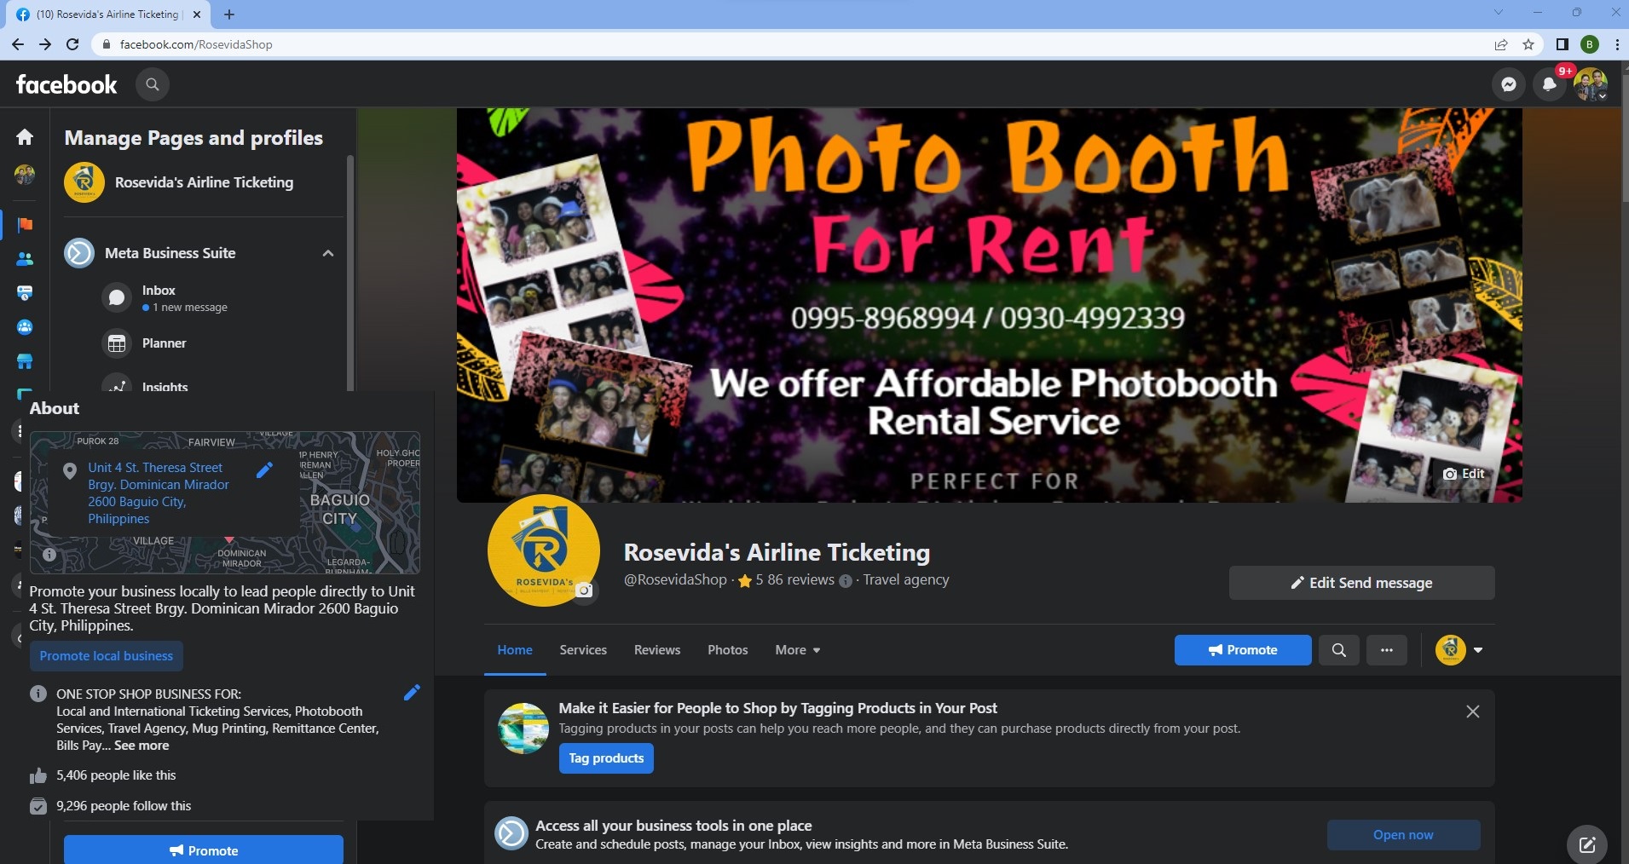
Task: Go to Home via the house icon
Action: click(25, 136)
